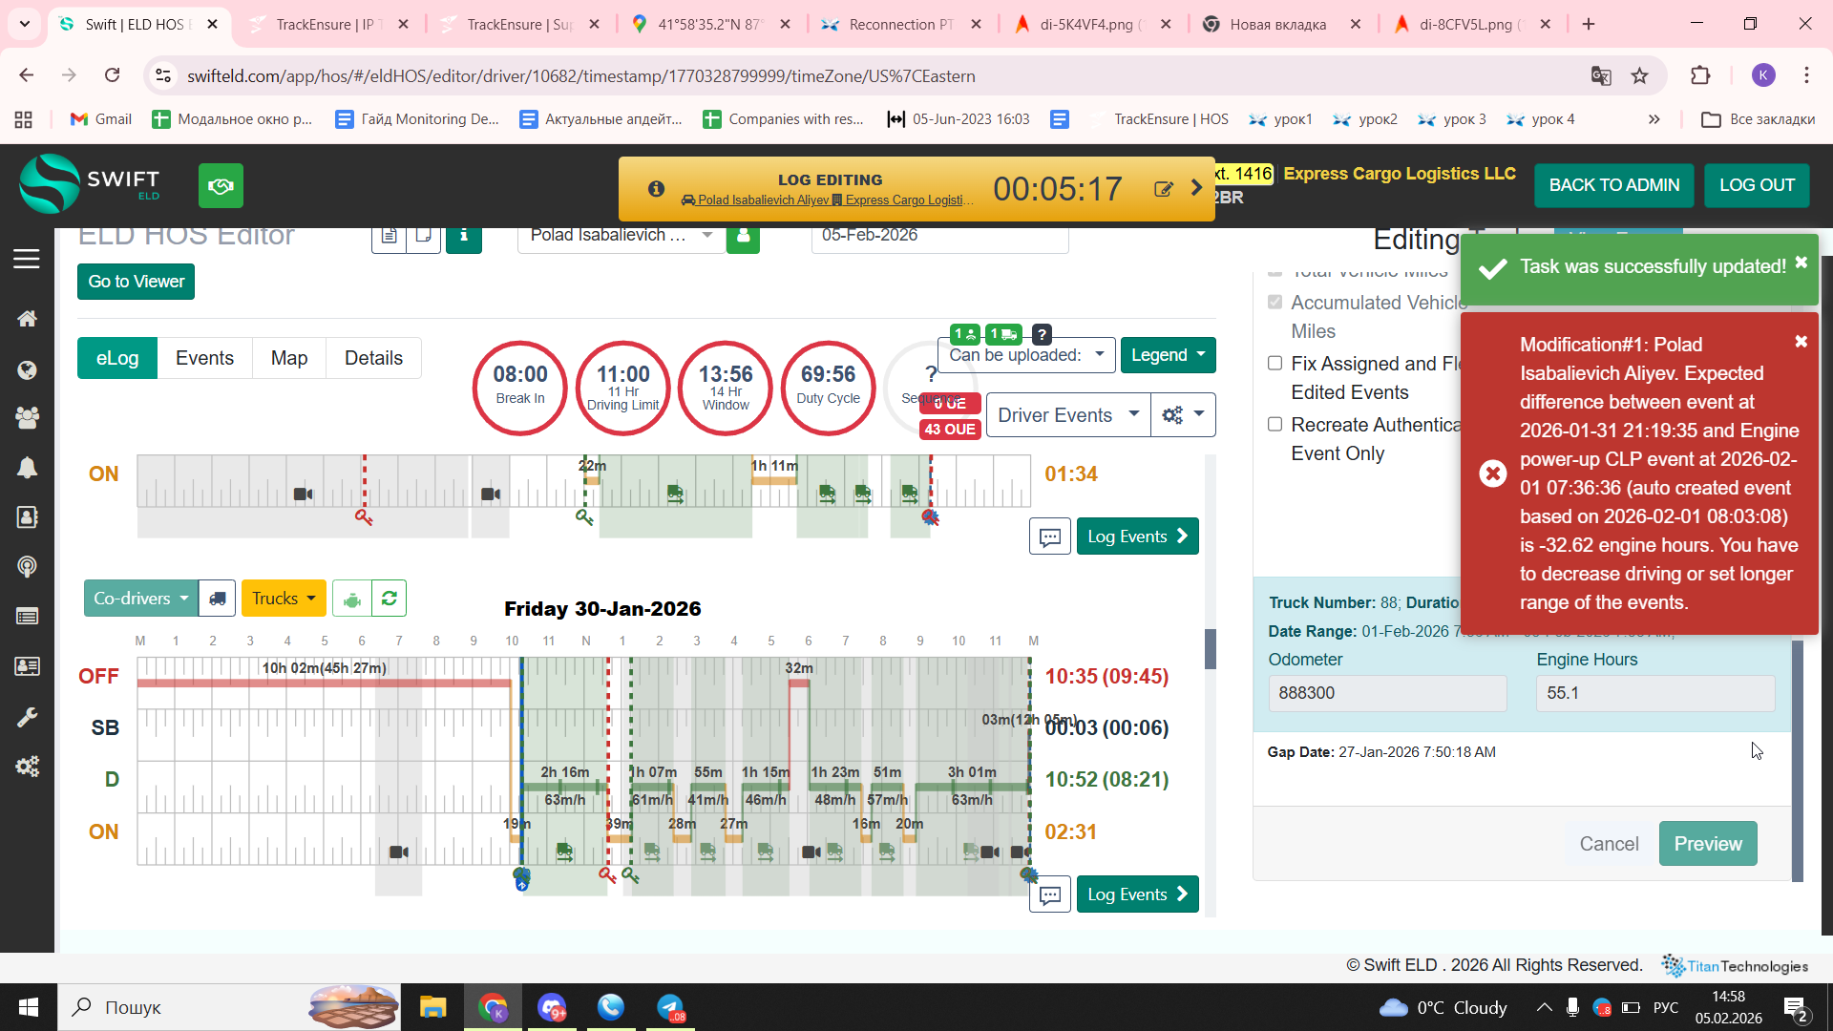Expand the Trucks dropdown button
Screen dimensions: 1833x1031
(x=283, y=599)
